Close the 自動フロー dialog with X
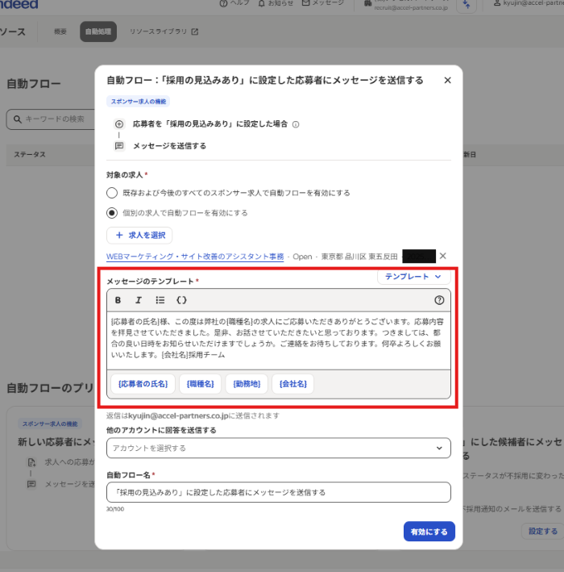Screen dimensions: 564x572 point(447,81)
